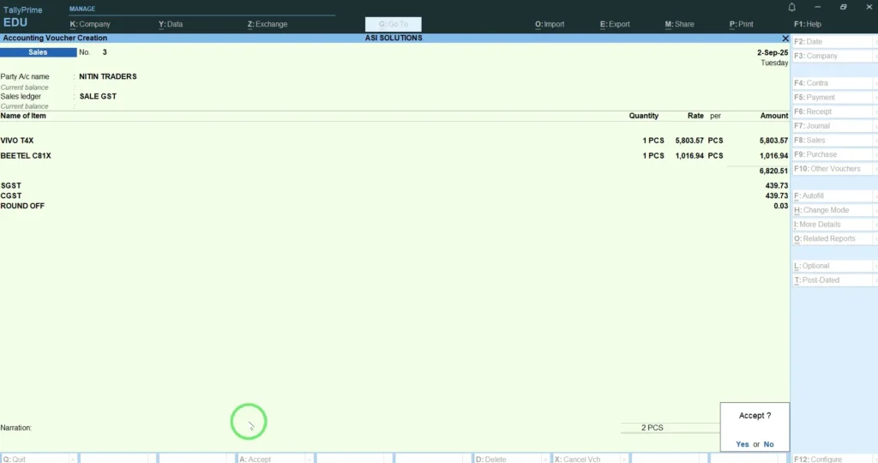This screenshot has width=878, height=463.
Task: Click F3: Company button
Action: pyautogui.click(x=833, y=56)
